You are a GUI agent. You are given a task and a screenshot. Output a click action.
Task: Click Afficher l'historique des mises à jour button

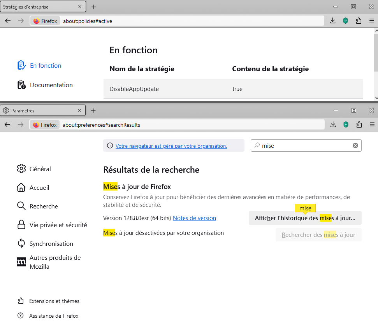(305, 218)
